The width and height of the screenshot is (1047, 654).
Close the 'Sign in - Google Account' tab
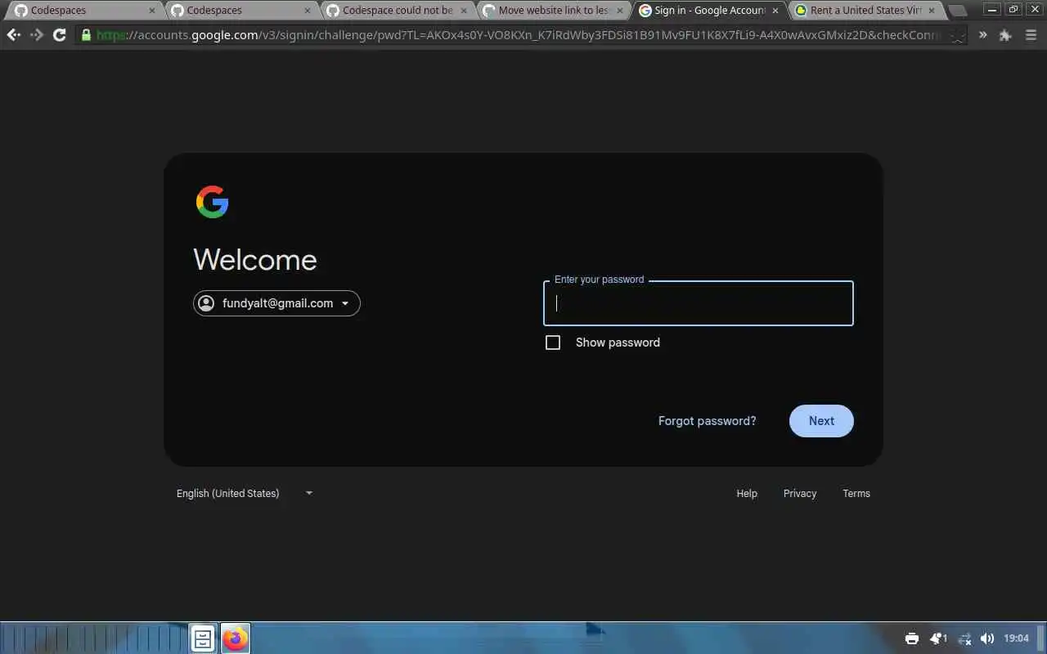[x=775, y=11]
